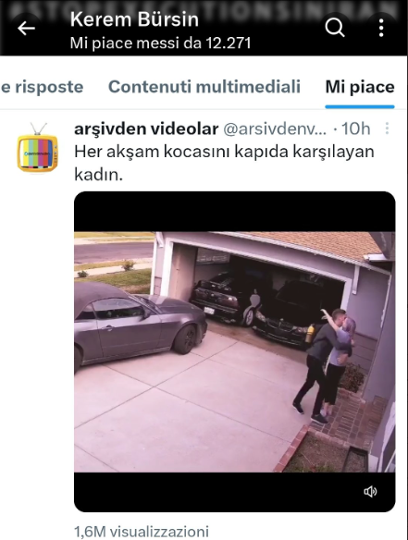Viewport: 408px width, 540px height.
Task: Click arşivden videolar TV avatar
Action: [x=38, y=148]
